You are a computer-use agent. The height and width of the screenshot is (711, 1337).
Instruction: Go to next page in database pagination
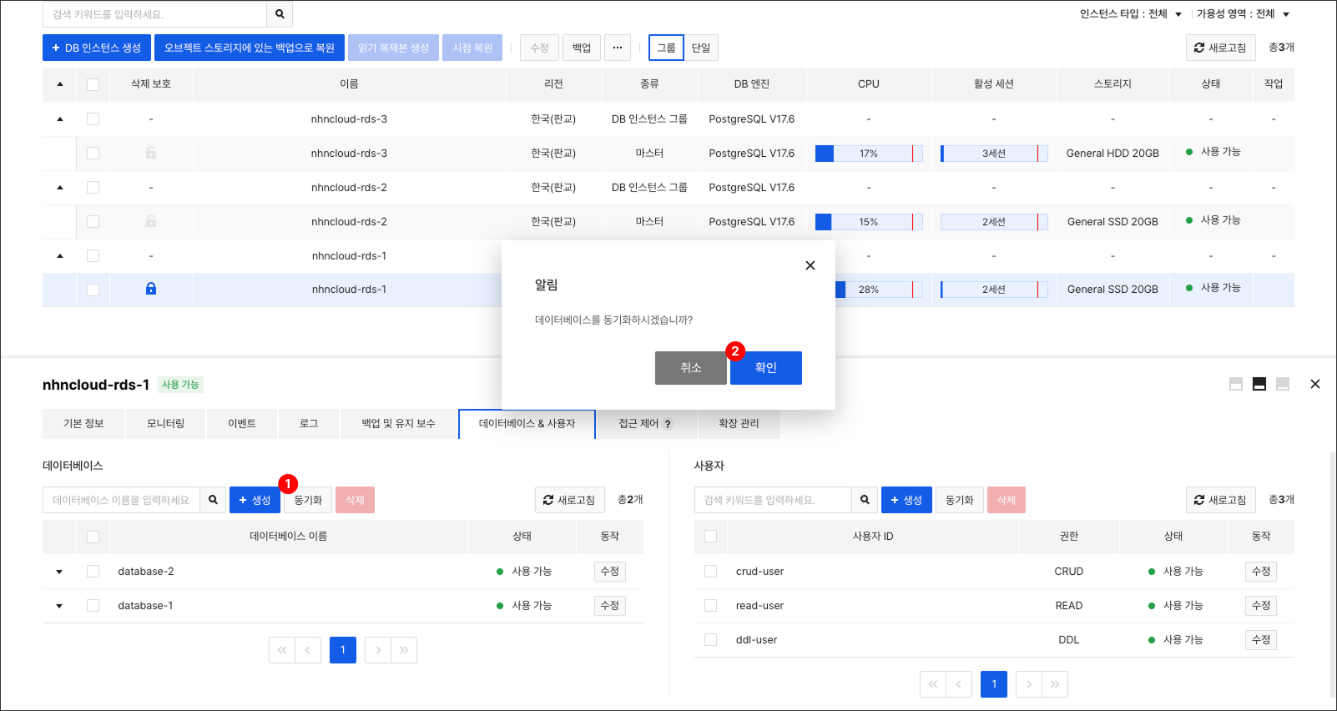pyautogui.click(x=378, y=650)
